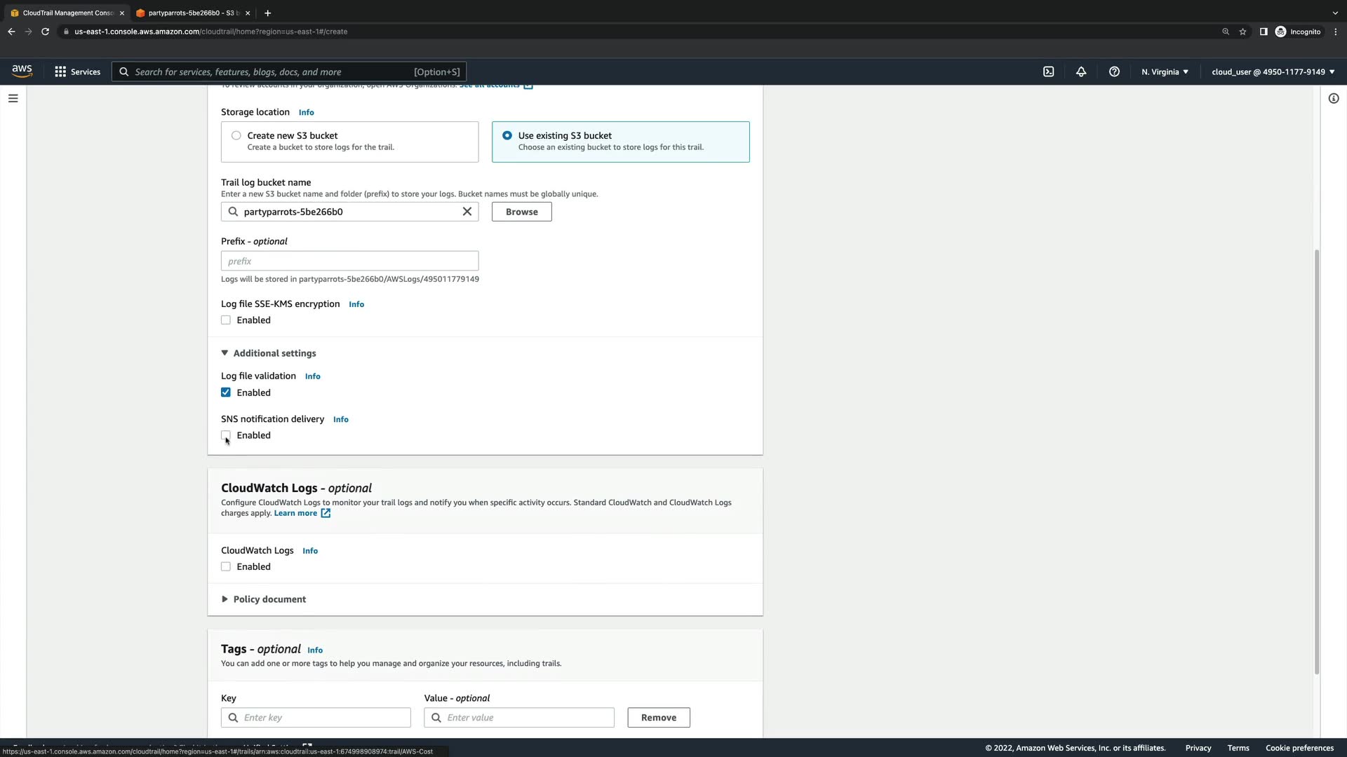
Task: Select Create new S3 bucket option
Action: [x=236, y=136]
